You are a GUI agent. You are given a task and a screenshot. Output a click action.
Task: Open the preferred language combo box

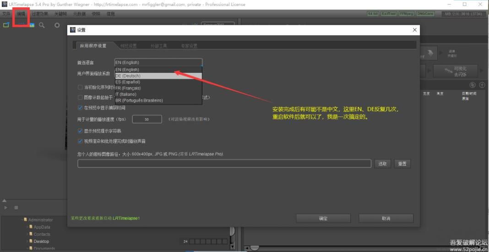(x=158, y=62)
